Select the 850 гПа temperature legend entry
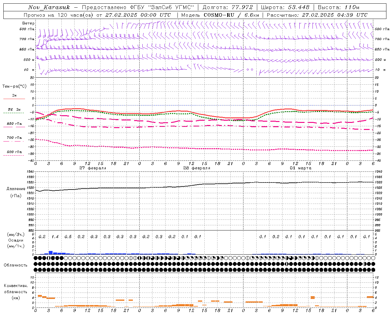The height and width of the screenshot is (313, 391). pyautogui.click(x=14, y=124)
